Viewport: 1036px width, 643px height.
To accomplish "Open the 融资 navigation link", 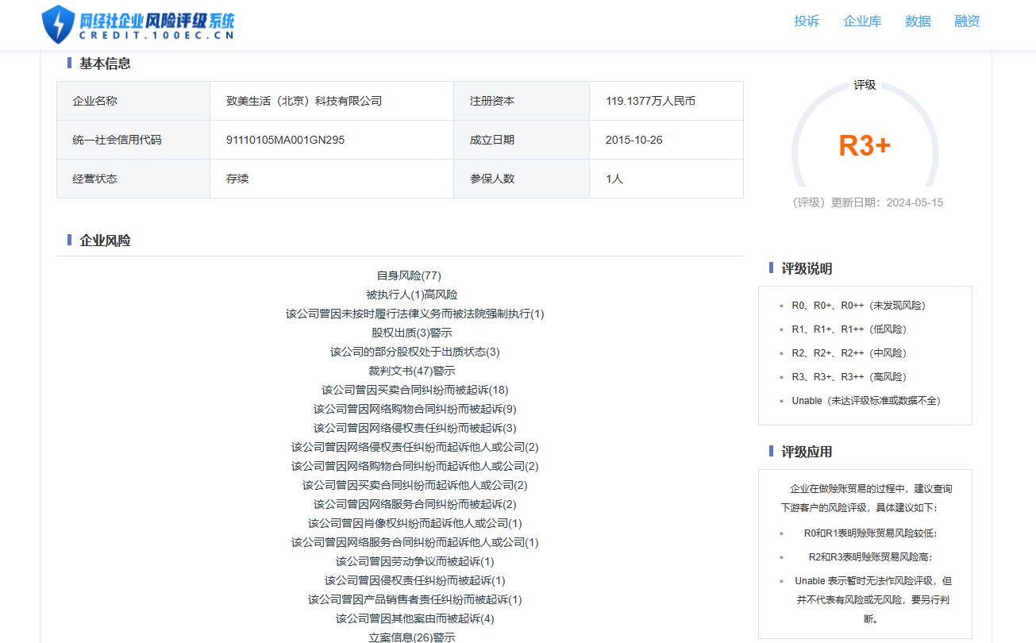I will coord(967,21).
